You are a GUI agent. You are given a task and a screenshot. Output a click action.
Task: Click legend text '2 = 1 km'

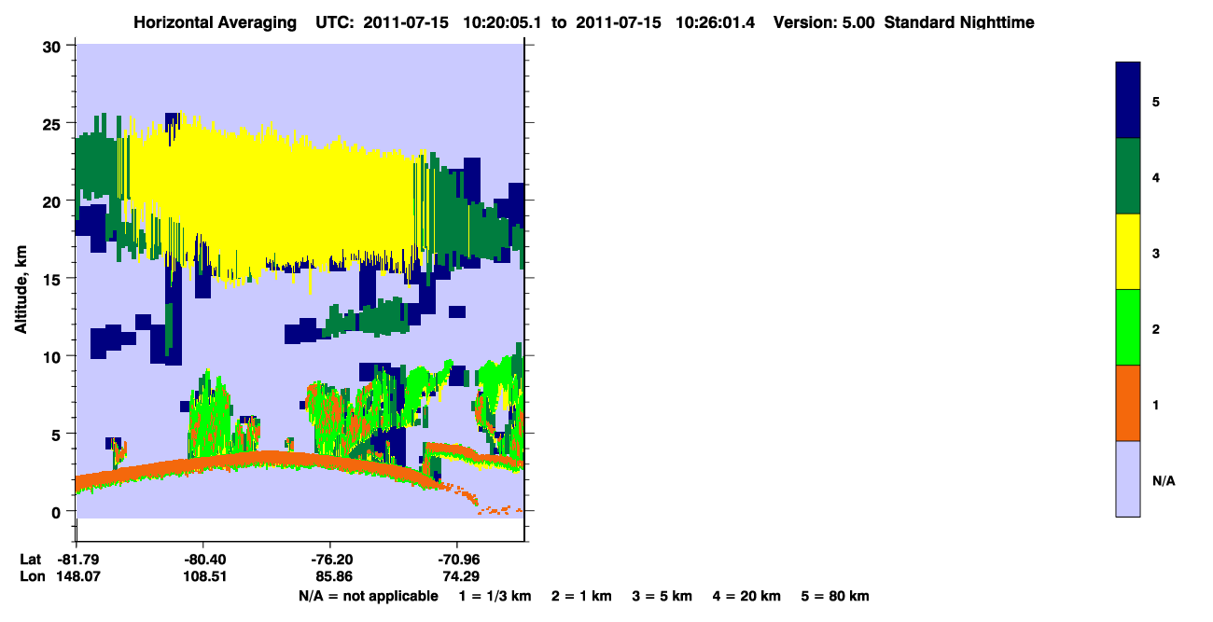click(x=581, y=596)
